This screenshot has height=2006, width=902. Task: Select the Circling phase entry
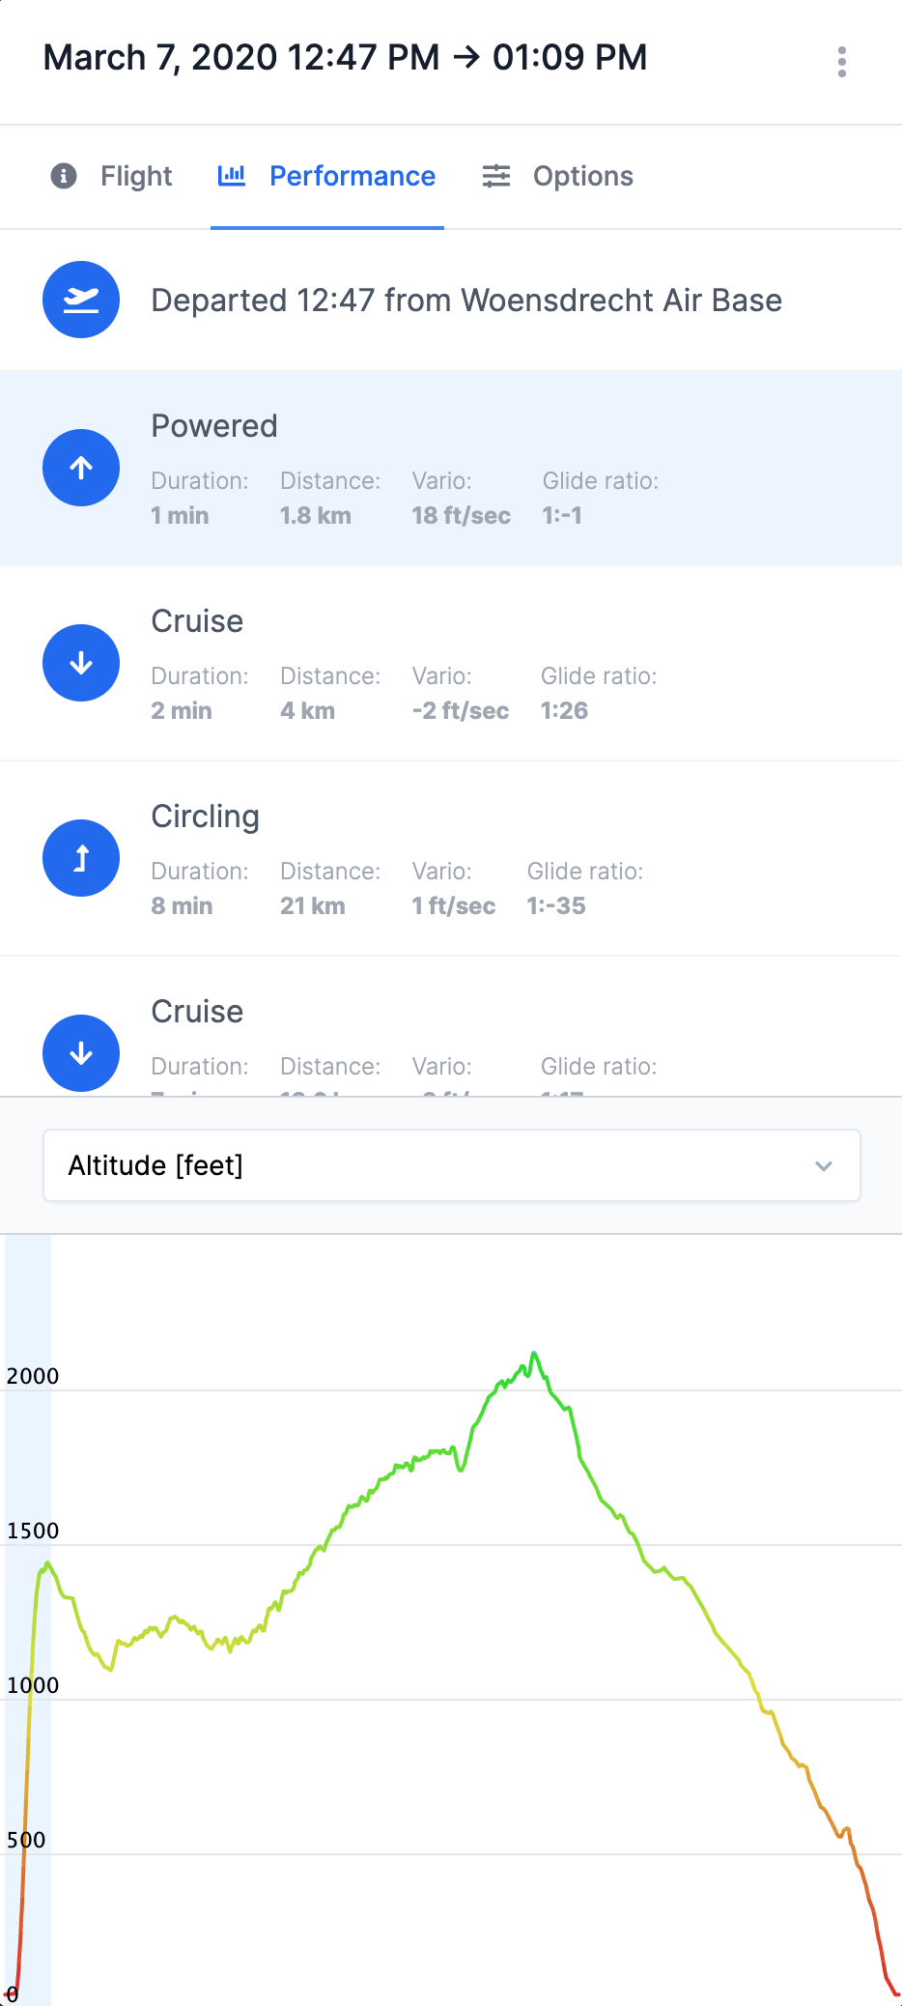click(x=451, y=858)
